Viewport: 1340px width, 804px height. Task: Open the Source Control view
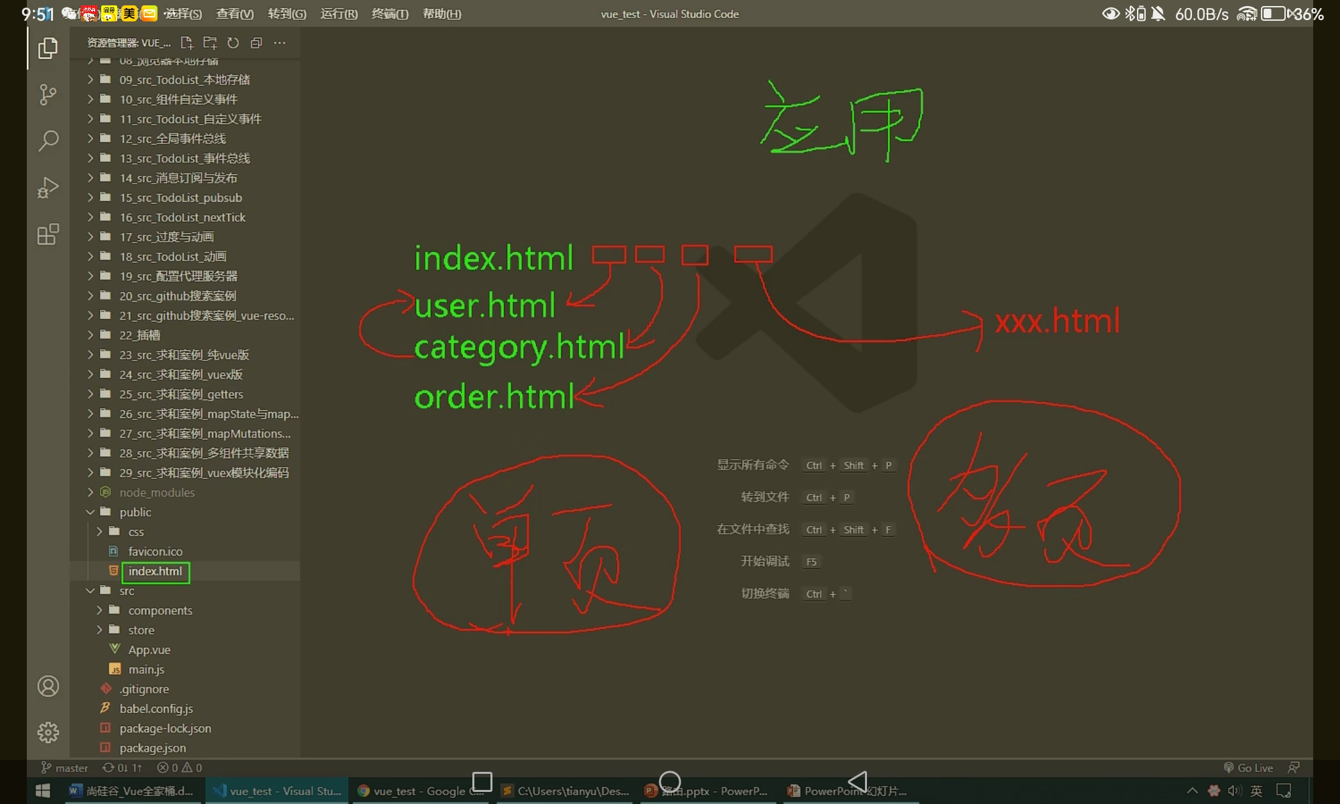[48, 94]
